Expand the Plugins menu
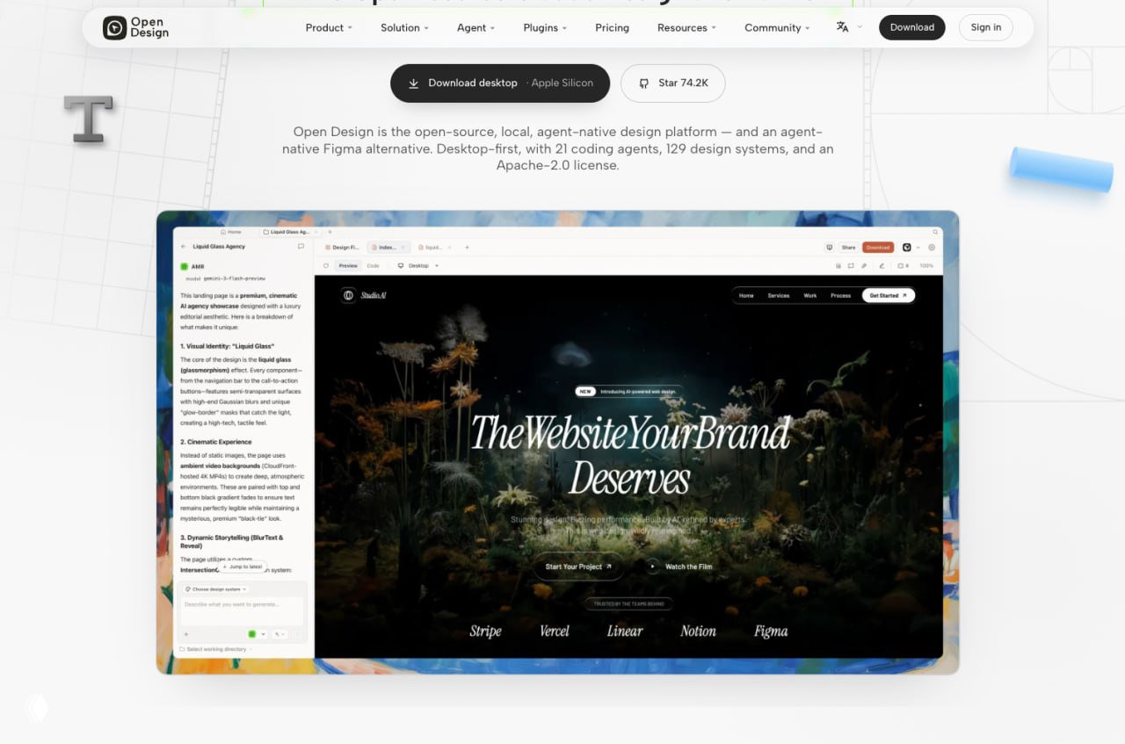Screen dimensions: 1125x744 (x=545, y=28)
